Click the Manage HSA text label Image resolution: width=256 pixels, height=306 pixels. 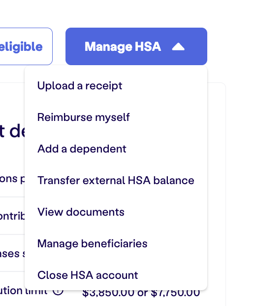click(123, 47)
